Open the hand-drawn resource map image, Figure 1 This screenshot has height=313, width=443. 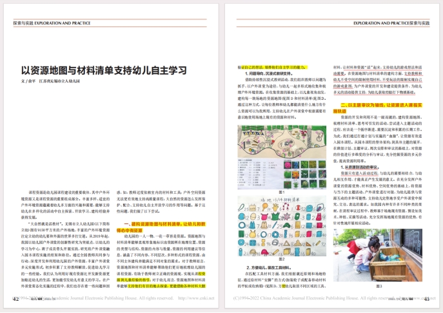coord(282,142)
